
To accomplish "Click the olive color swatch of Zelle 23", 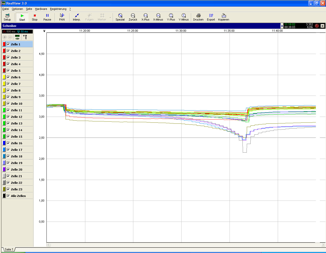I will tap(4, 189).
